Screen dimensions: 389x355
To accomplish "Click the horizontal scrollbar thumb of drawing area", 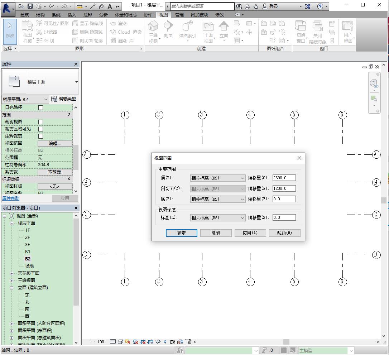I will [x=286, y=342].
